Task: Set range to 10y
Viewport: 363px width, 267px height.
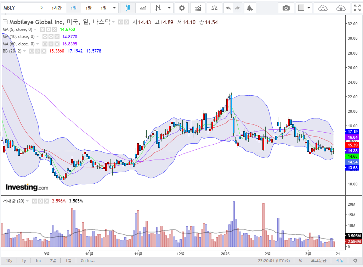Action: click(9, 261)
